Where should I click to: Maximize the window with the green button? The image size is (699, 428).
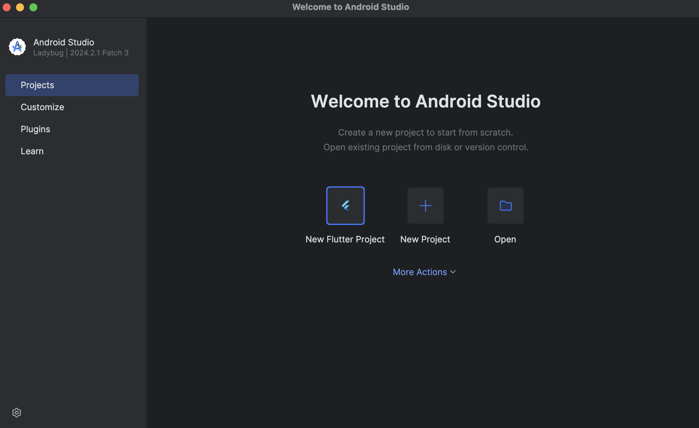(x=33, y=7)
